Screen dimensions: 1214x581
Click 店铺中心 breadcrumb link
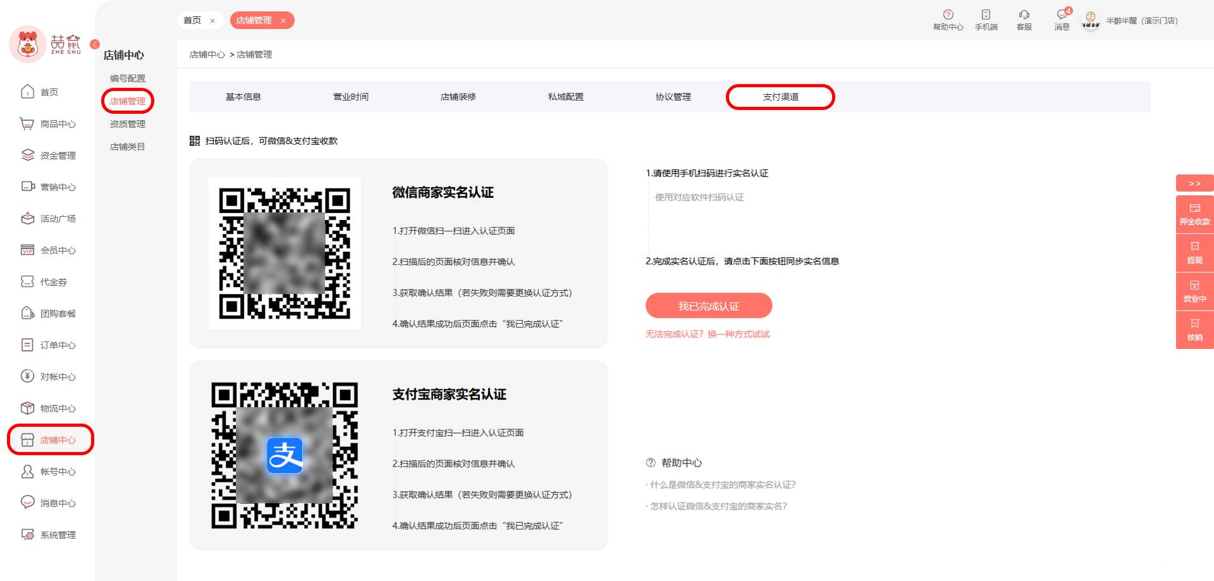207,54
